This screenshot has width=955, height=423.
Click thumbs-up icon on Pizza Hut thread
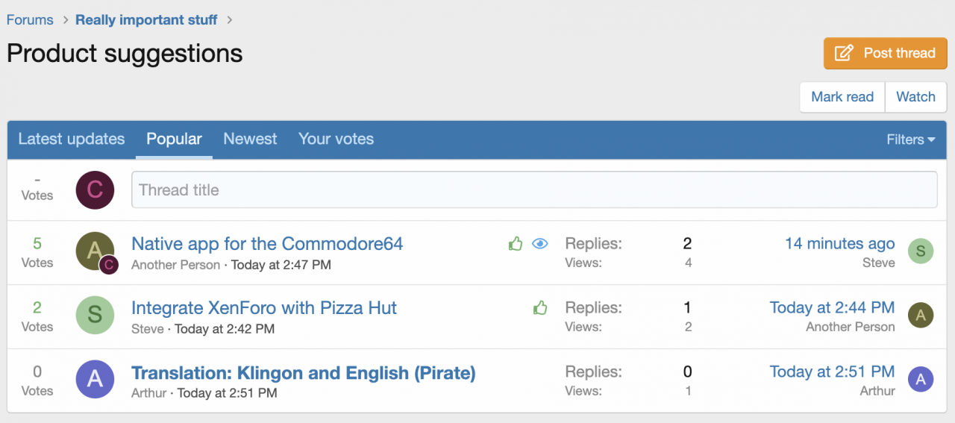pos(541,307)
